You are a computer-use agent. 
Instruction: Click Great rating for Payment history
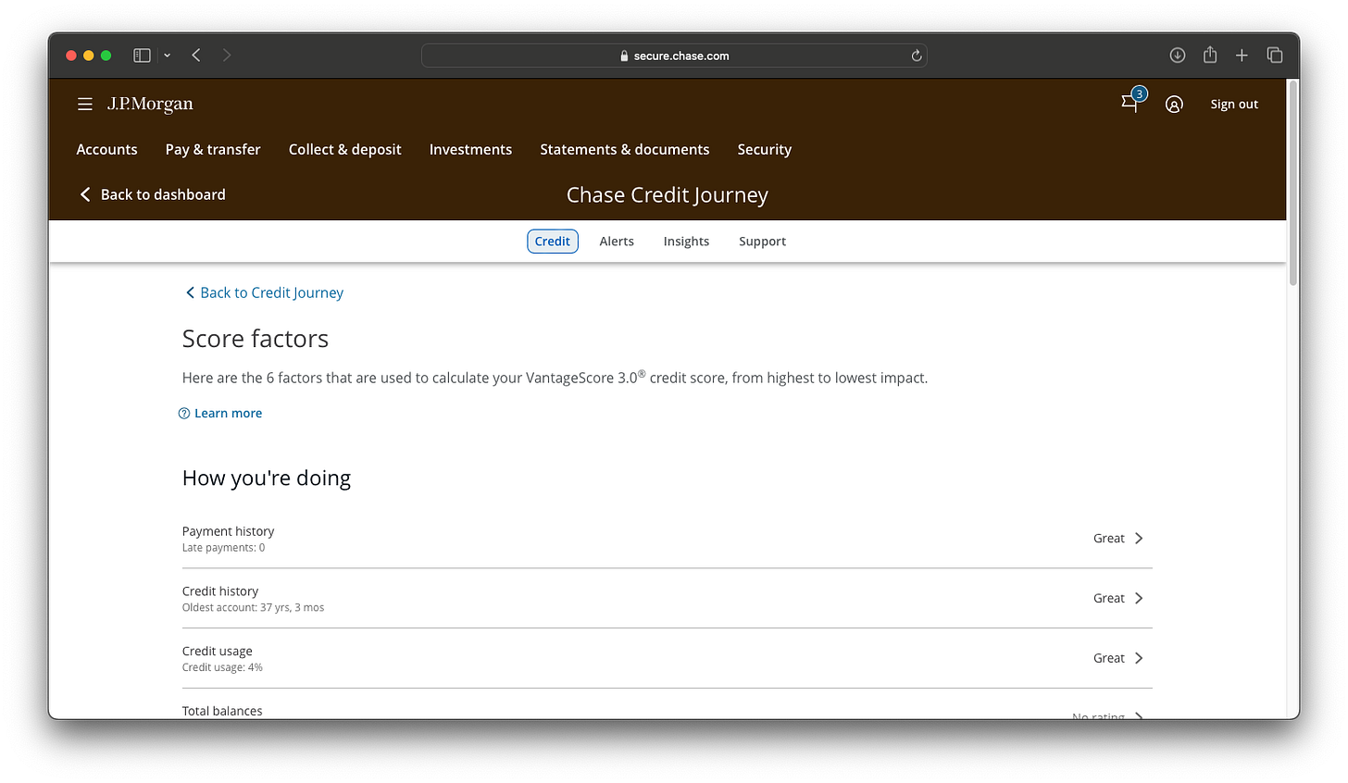(1108, 539)
